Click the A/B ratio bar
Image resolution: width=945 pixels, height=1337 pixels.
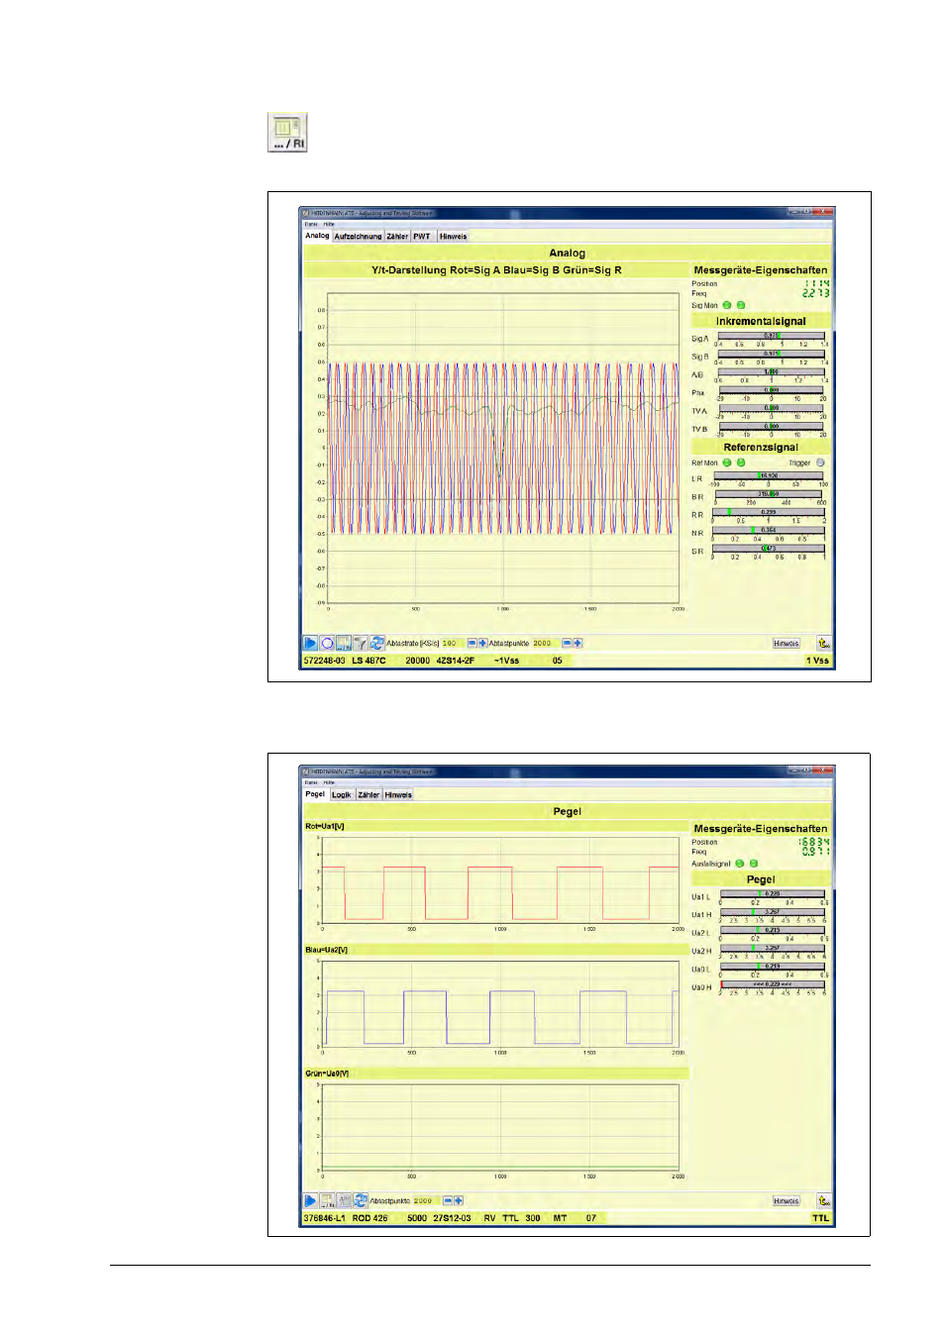pos(772,372)
